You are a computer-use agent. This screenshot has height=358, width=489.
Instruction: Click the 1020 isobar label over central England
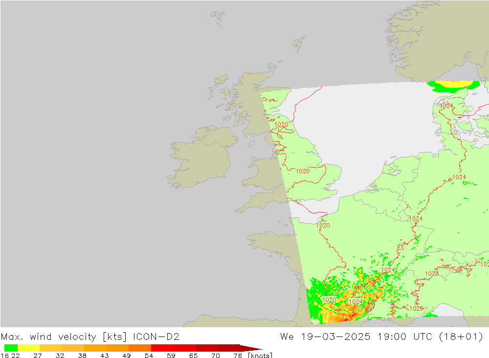point(303,171)
